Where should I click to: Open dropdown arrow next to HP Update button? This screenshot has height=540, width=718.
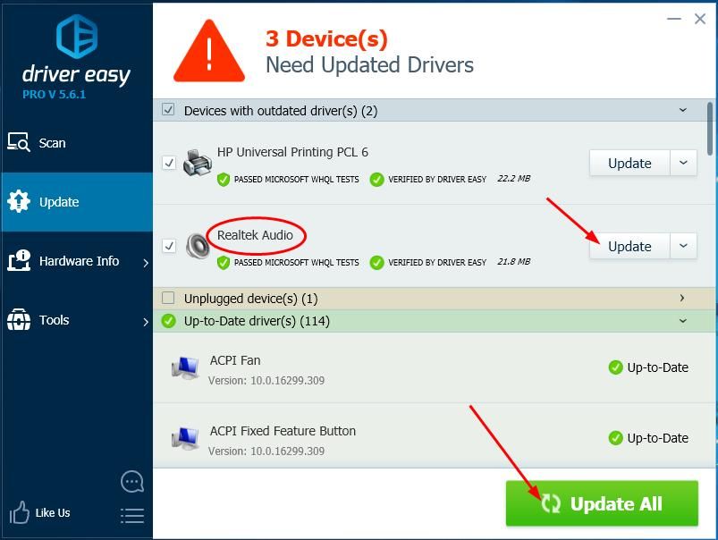(683, 163)
